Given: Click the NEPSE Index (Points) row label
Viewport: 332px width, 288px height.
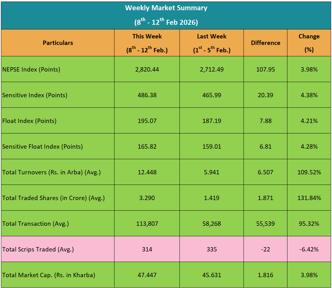Looking at the screenshot, I should tap(31, 69).
